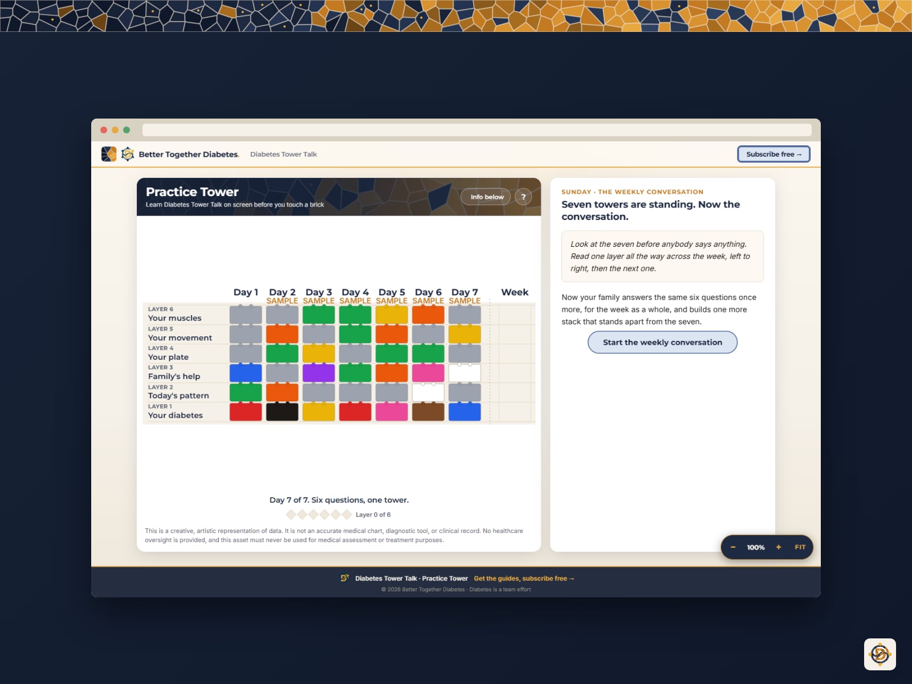Click Start the weekly conversation
This screenshot has width=912, height=684.
point(662,342)
